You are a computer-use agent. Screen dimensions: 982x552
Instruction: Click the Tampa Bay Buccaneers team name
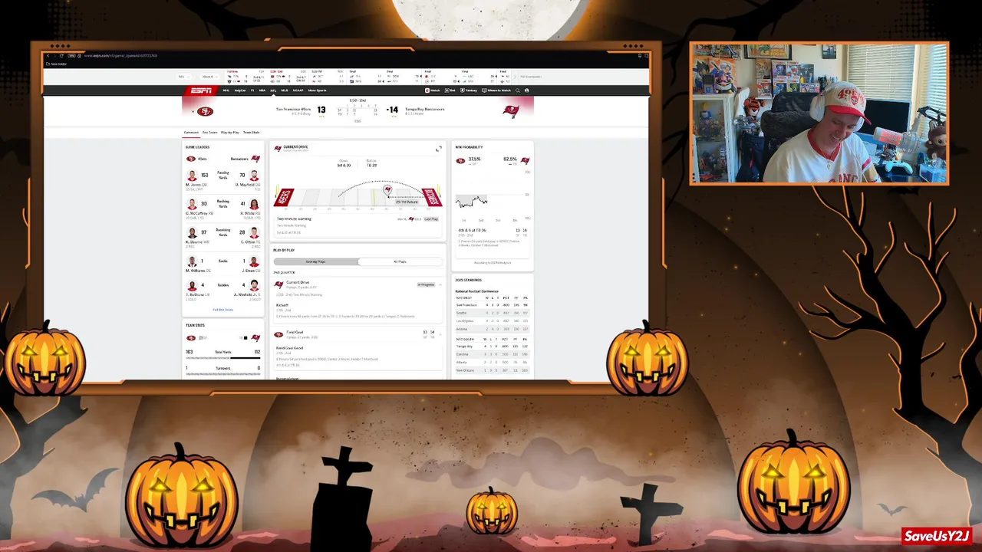point(423,110)
